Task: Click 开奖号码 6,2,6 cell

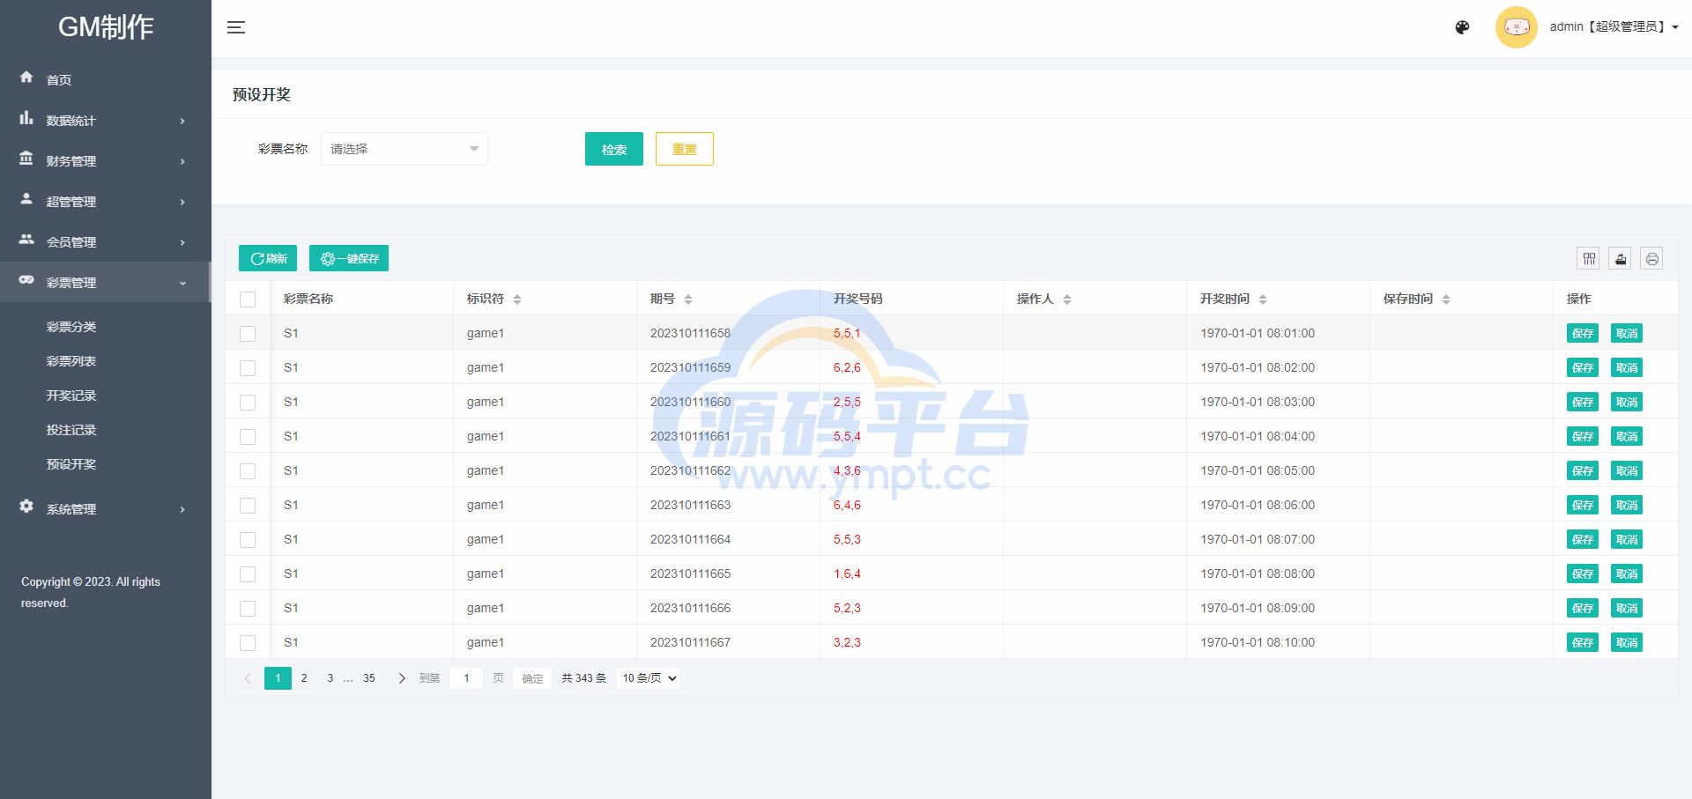Action: pyautogui.click(x=847, y=368)
